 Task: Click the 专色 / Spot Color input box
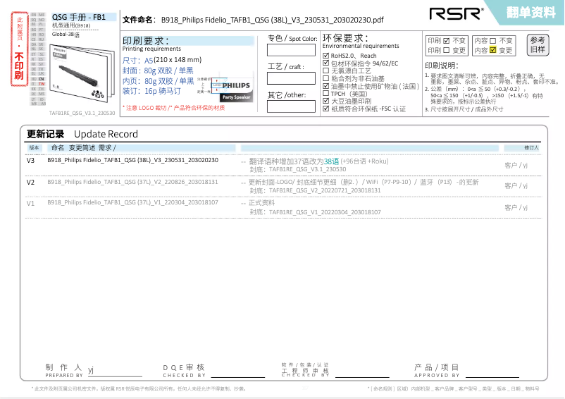(x=291, y=49)
